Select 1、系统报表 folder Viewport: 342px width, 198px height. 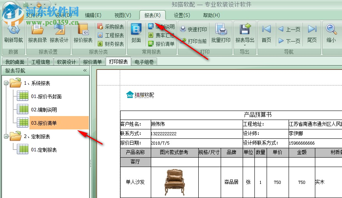point(37,83)
